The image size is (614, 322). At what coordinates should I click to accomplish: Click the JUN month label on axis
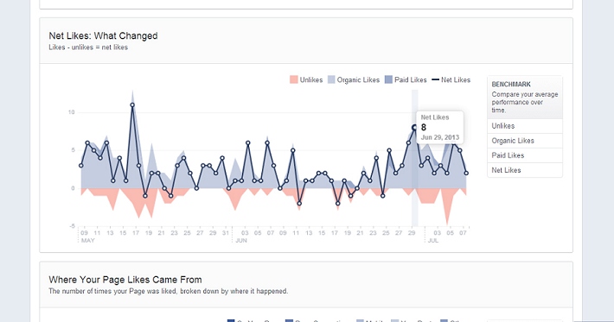pos(241,241)
